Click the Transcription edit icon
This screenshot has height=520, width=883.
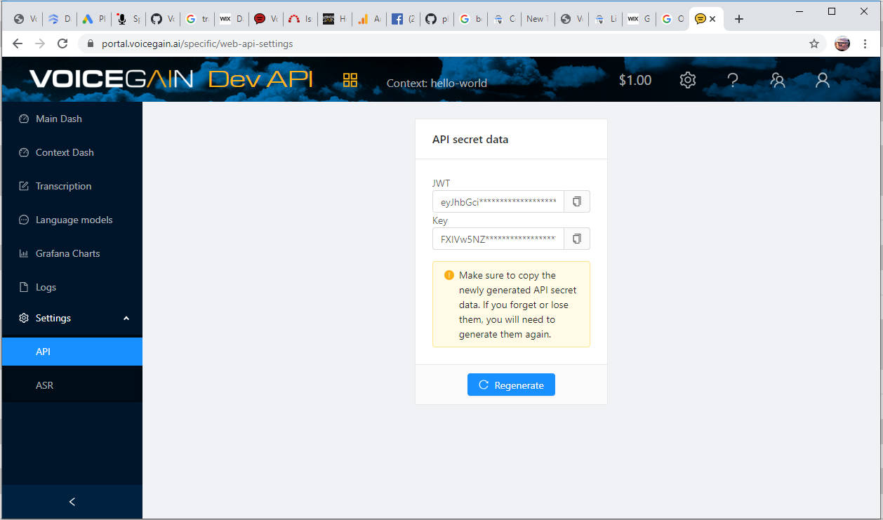[x=23, y=186]
